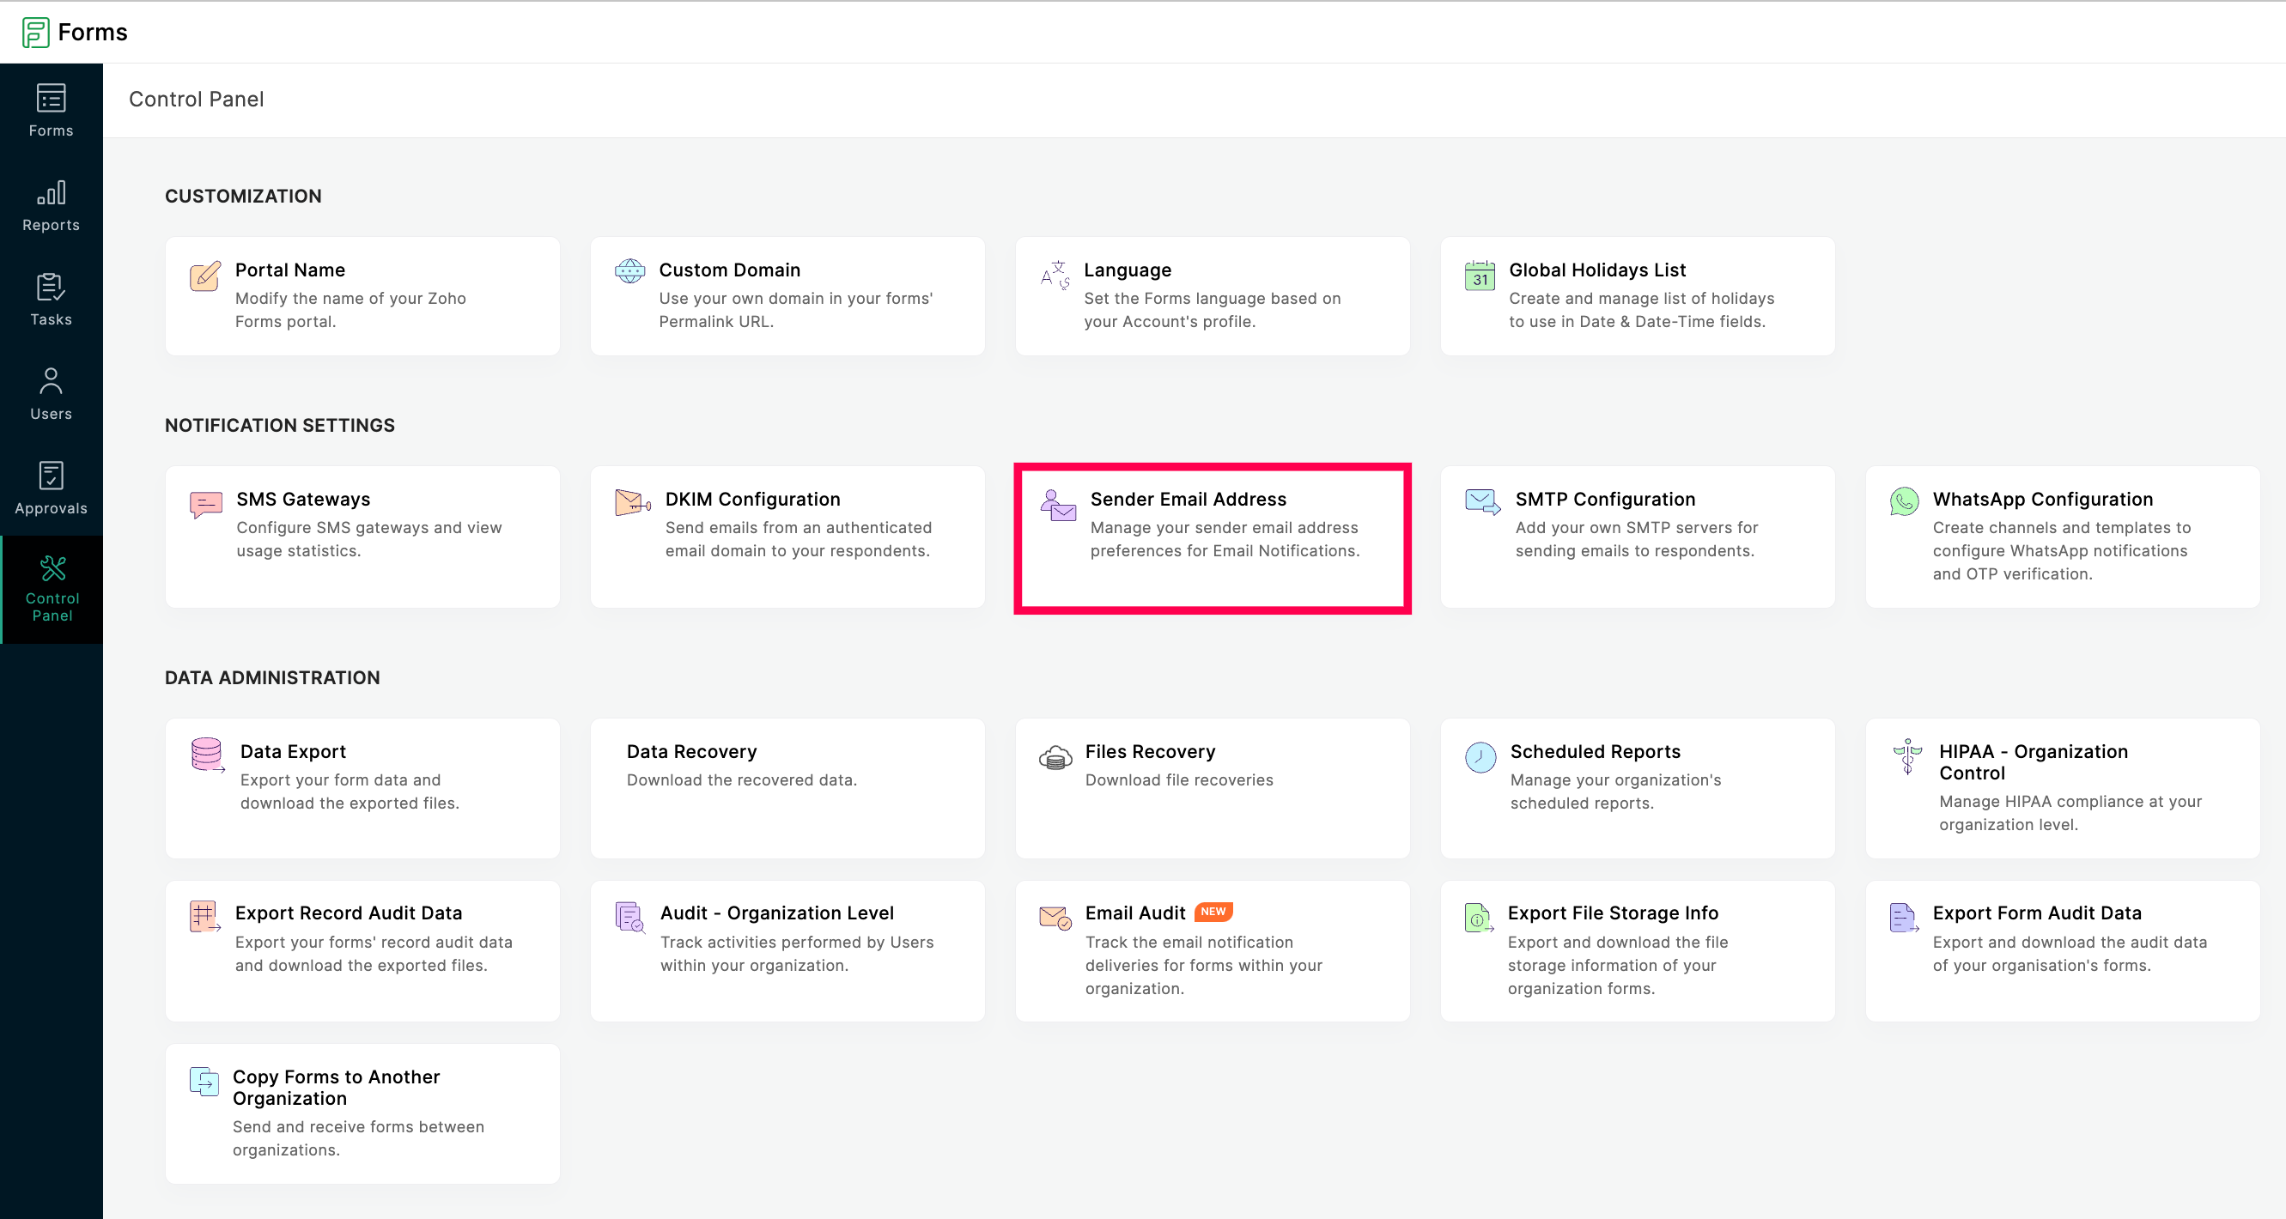Open WhatsApp Configuration title
2286x1219 pixels.
tap(2042, 499)
